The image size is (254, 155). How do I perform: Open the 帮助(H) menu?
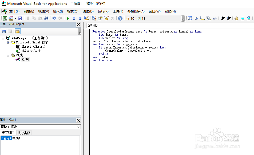(170, 11)
